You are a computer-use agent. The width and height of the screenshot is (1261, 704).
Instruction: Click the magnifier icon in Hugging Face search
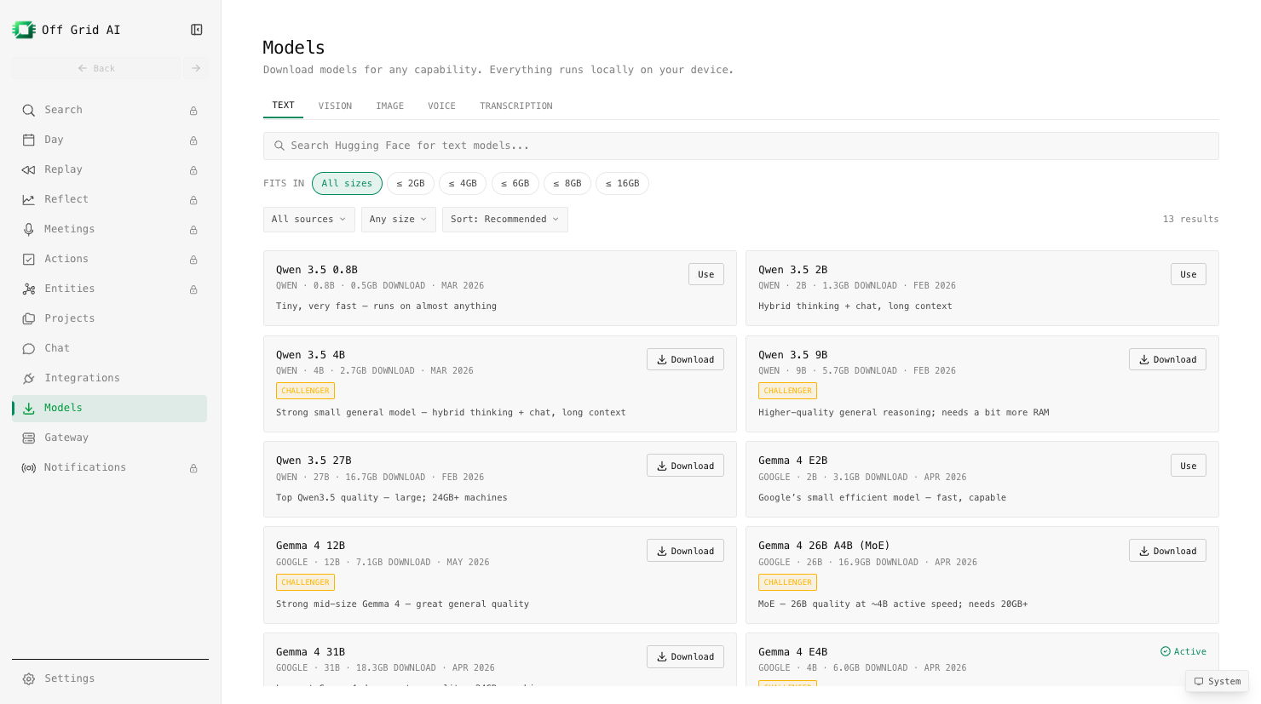(279, 146)
